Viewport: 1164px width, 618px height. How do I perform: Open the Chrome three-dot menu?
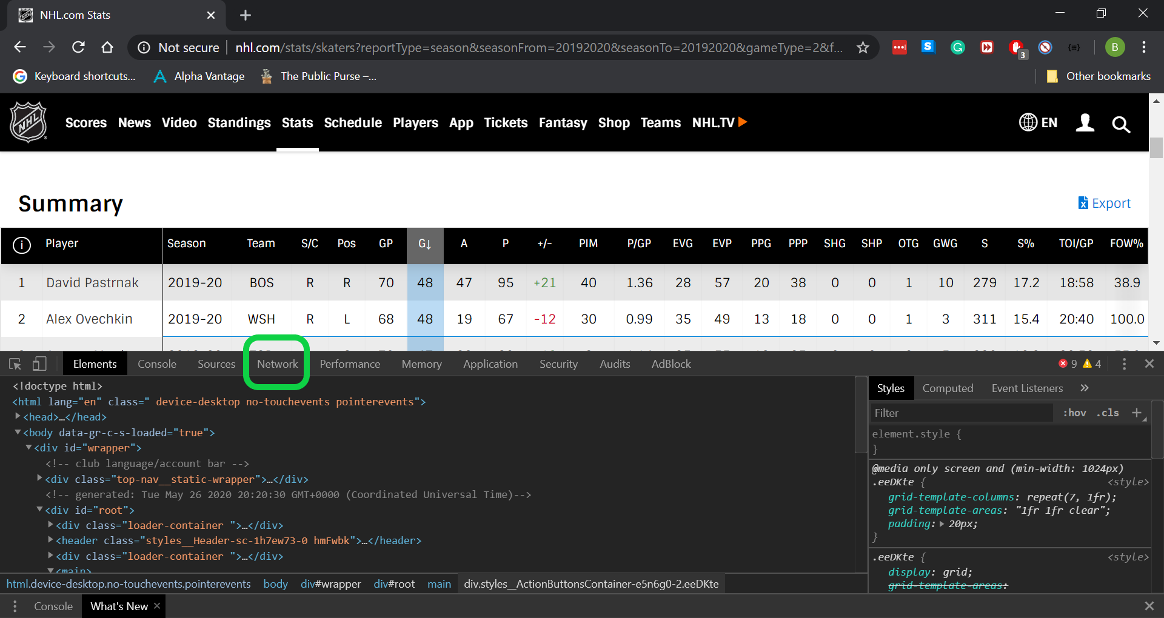click(x=1144, y=47)
